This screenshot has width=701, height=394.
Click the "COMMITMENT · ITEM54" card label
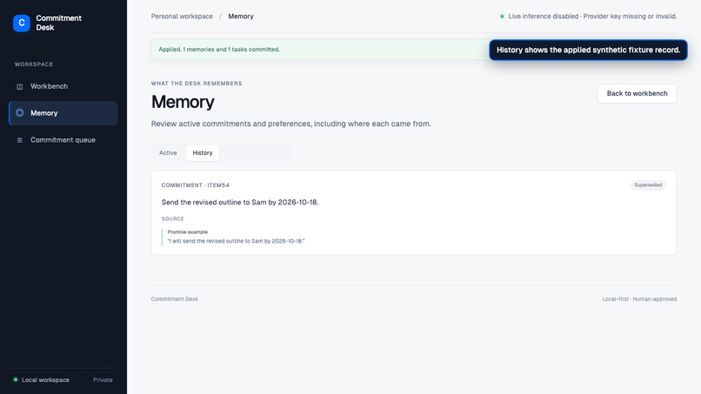[x=196, y=185]
